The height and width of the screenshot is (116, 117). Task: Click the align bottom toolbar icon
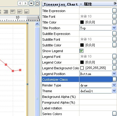click(x=27, y=12)
